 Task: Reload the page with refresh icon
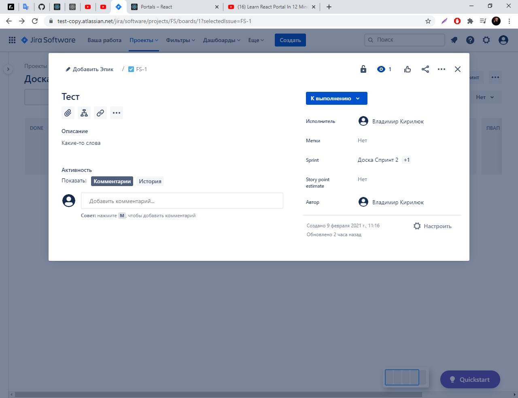(35, 21)
